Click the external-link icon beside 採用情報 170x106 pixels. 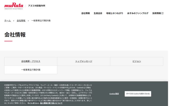pyautogui.click(x=162, y=13)
